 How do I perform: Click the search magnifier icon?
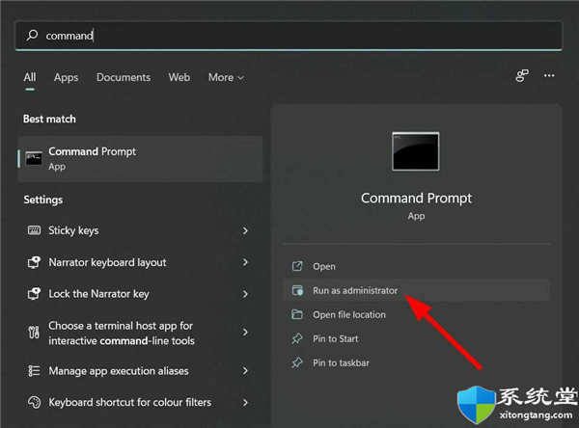(x=32, y=36)
